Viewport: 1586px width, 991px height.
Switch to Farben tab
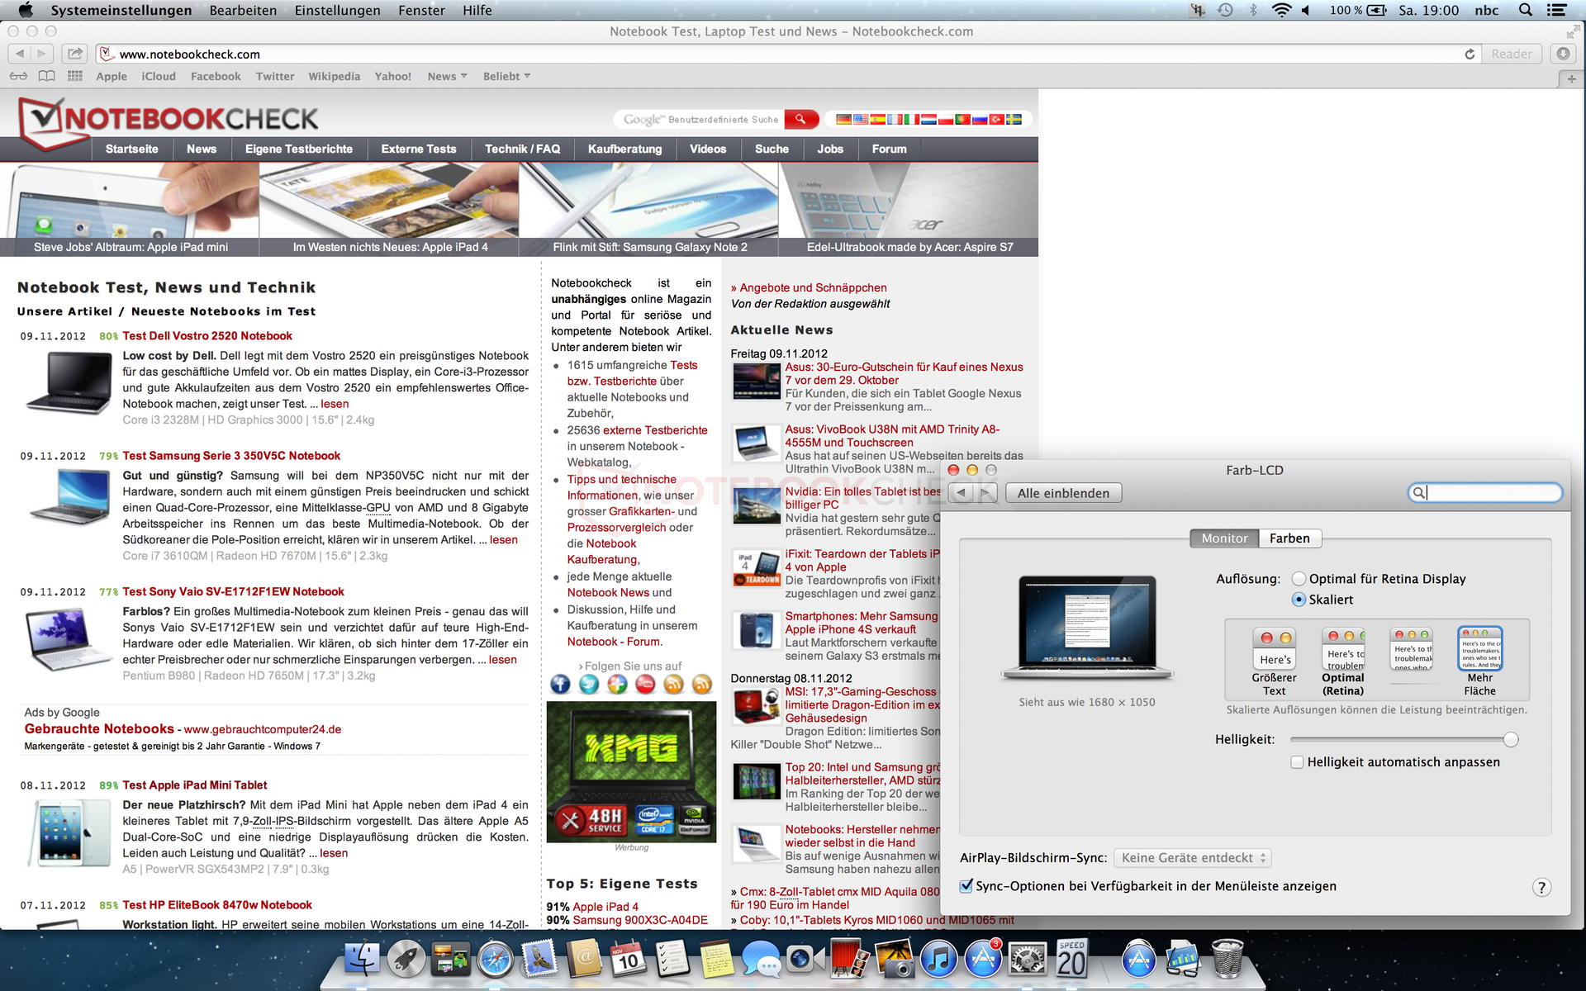pyautogui.click(x=1289, y=538)
